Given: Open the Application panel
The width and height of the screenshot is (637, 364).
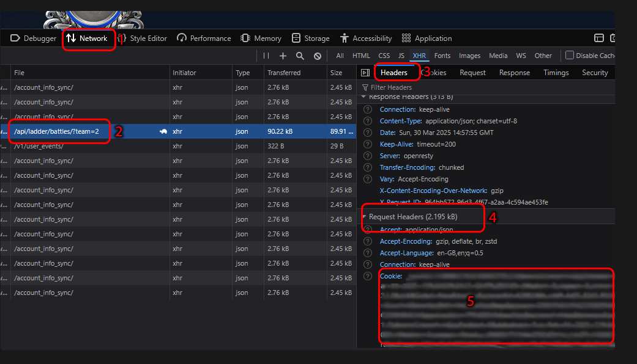Looking at the screenshot, I should point(427,38).
